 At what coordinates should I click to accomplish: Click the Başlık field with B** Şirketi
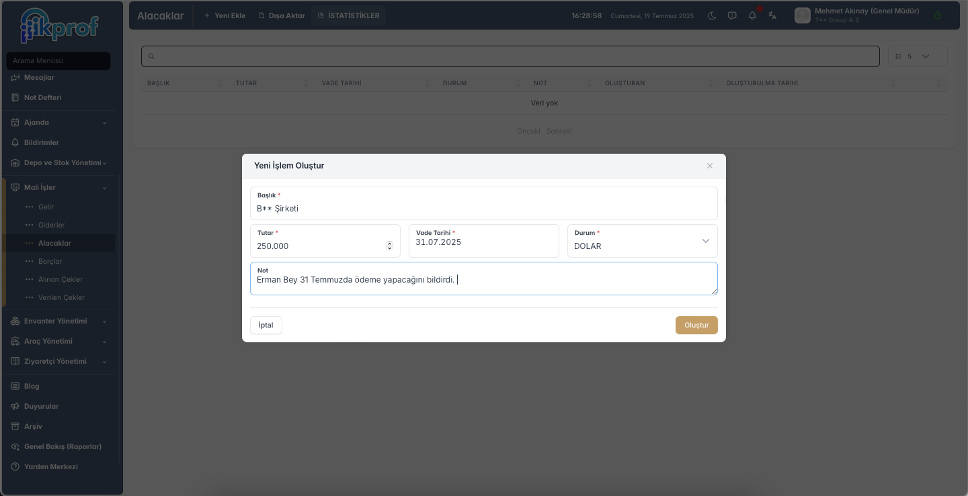pos(484,203)
